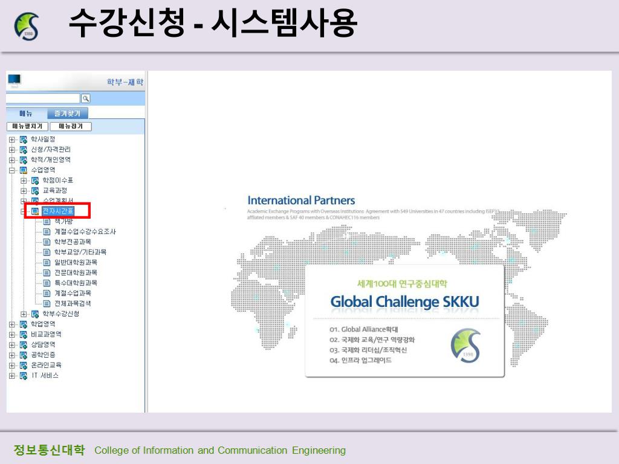Open the 학부전공과목 menu entry

pos(73,242)
